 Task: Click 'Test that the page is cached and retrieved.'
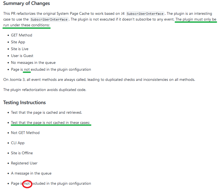pyautogui.click(x=46, y=112)
